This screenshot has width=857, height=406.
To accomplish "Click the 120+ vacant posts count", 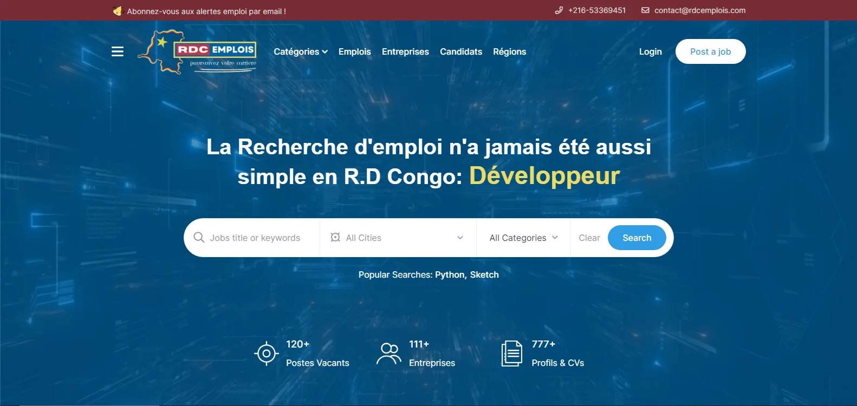I will click(298, 344).
